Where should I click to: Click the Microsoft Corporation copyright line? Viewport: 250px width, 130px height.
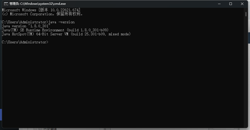click(42, 14)
